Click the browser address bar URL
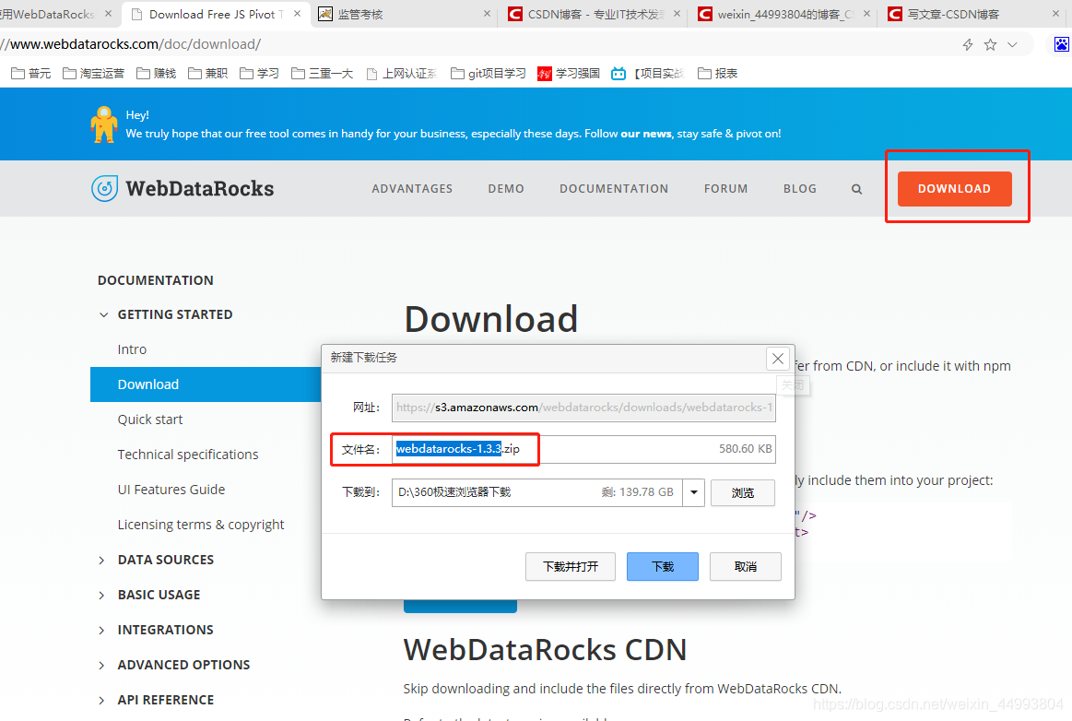1072x721 pixels. pyautogui.click(x=131, y=44)
